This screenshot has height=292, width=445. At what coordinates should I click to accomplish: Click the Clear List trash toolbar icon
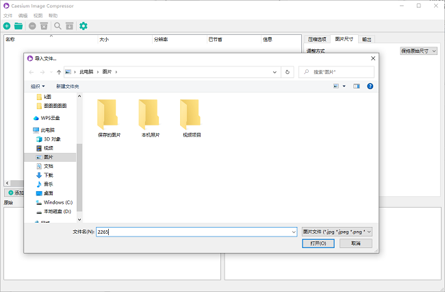(x=44, y=26)
